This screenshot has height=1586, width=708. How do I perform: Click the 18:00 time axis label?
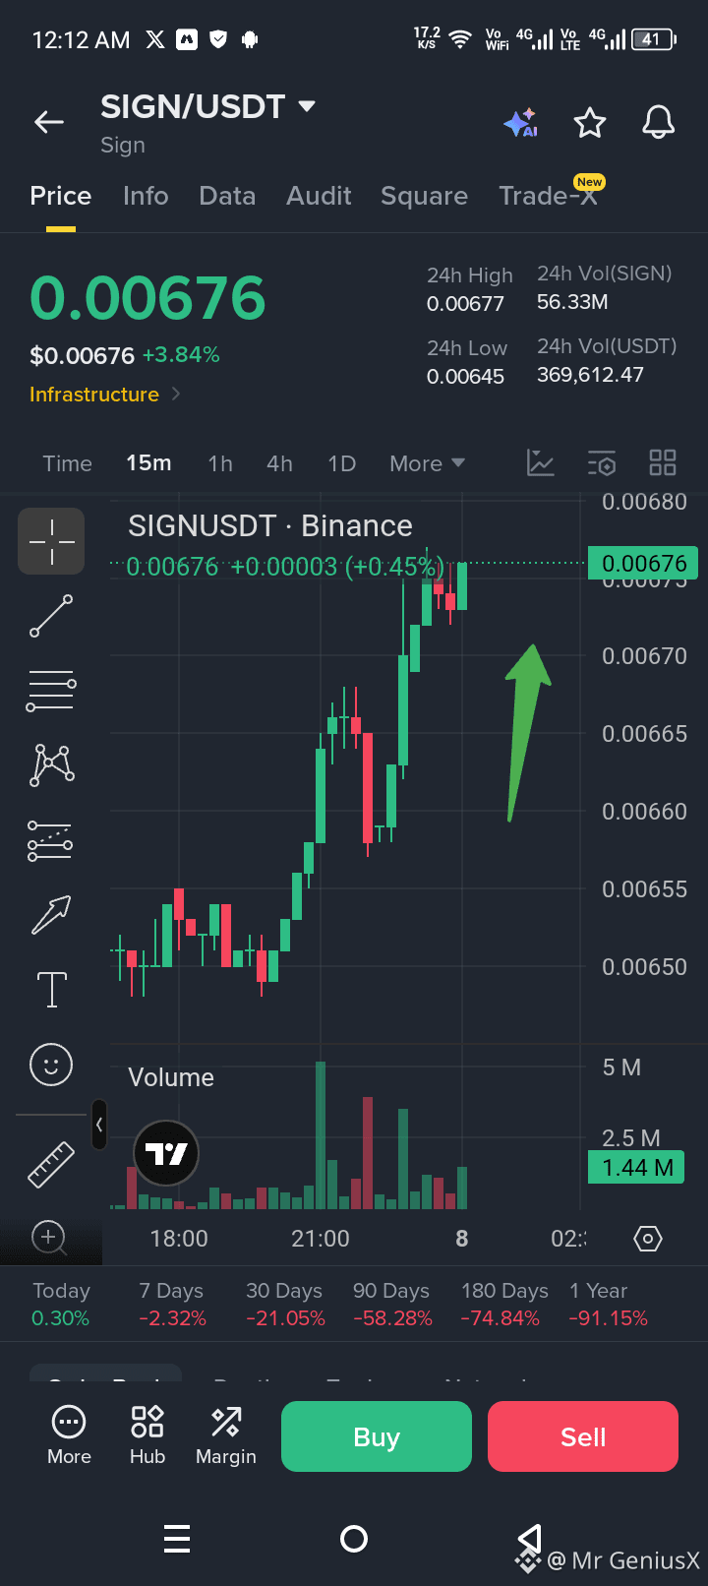[179, 1239]
